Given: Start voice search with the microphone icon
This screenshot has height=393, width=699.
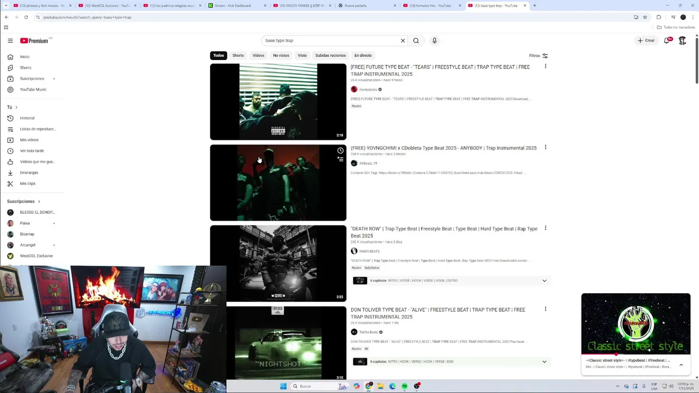Looking at the screenshot, I should (435, 40).
